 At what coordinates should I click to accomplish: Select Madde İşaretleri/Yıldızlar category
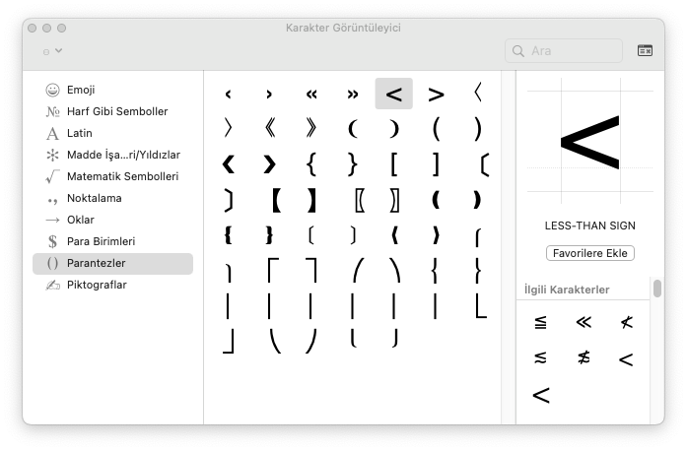[x=123, y=155]
